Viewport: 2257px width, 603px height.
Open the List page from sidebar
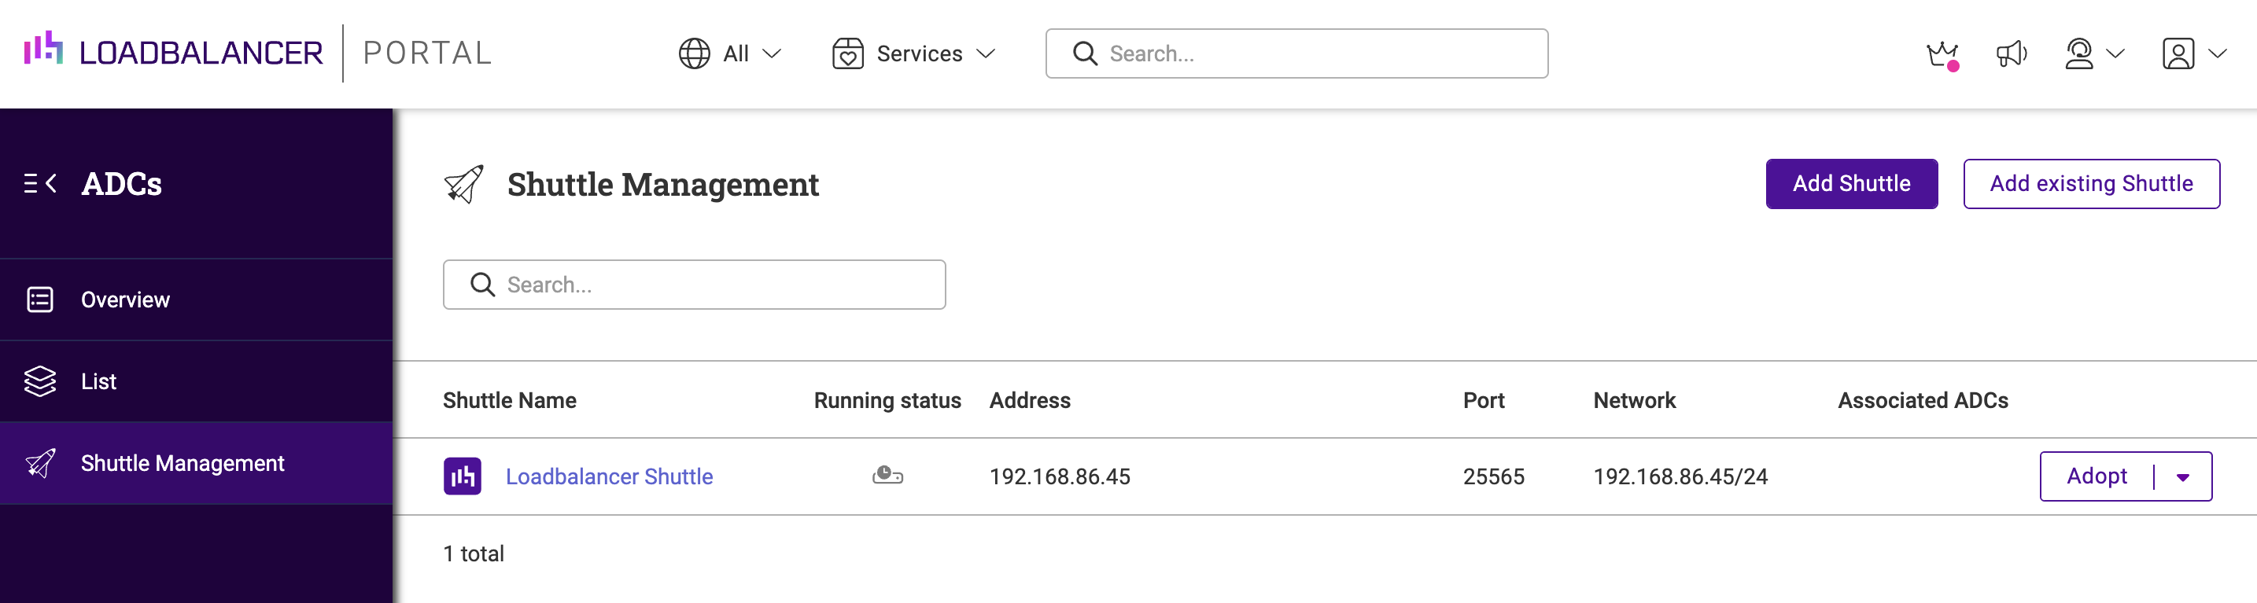98,381
